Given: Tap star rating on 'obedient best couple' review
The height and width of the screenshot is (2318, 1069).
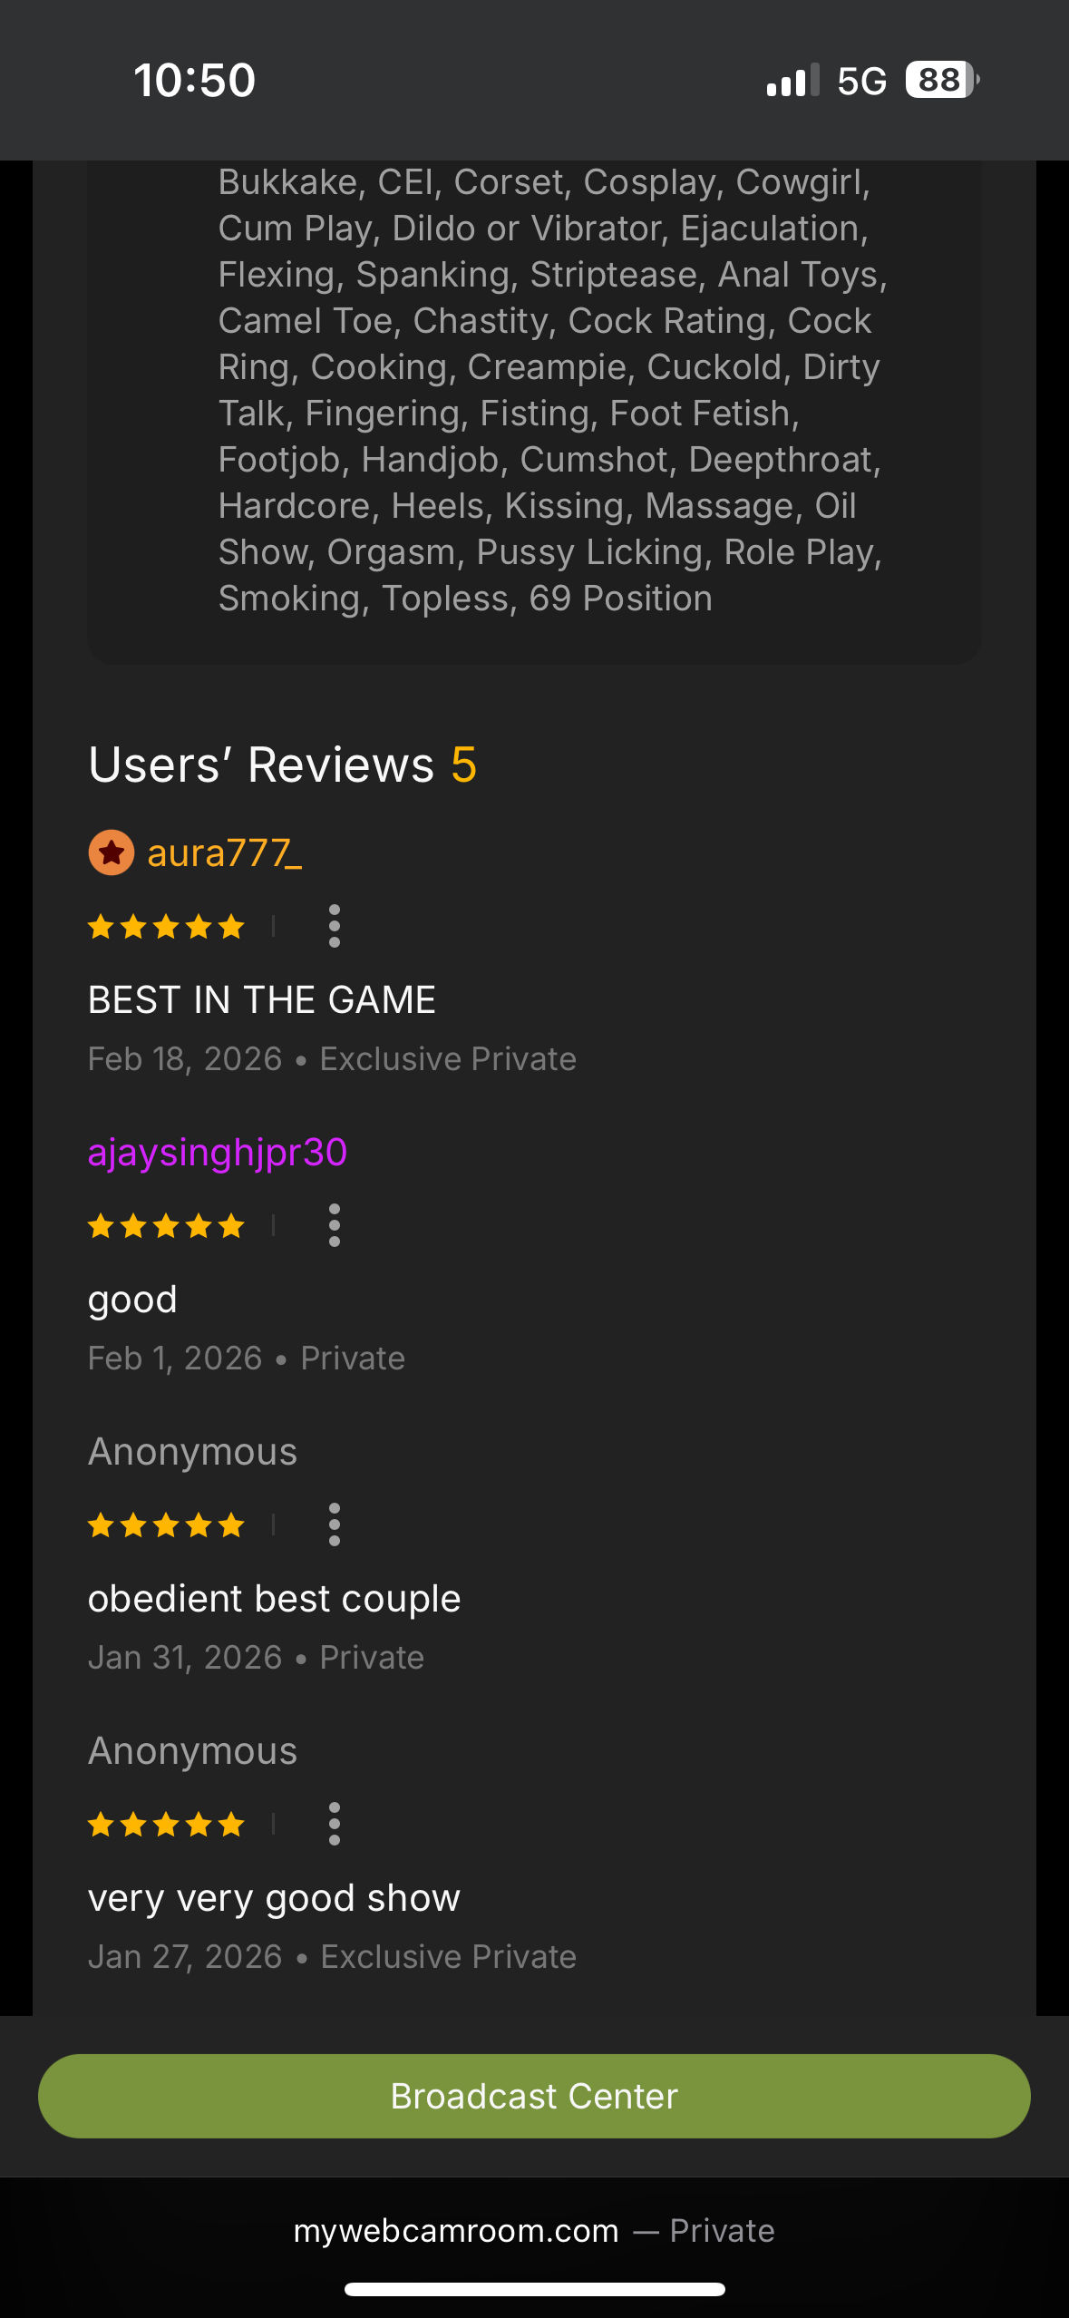Looking at the screenshot, I should pyautogui.click(x=166, y=1524).
